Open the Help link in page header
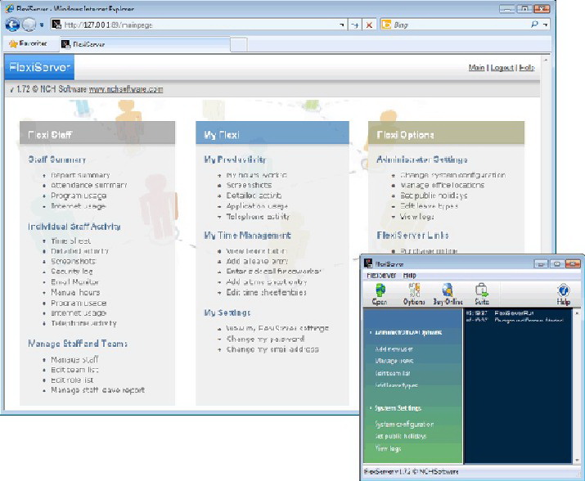The height and width of the screenshot is (481, 585). point(527,68)
